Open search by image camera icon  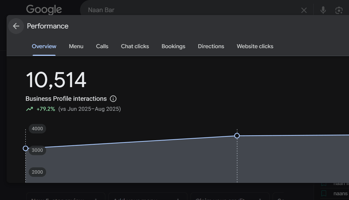pyautogui.click(x=339, y=10)
